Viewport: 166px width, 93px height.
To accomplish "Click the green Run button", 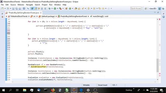I will point(55,9).
